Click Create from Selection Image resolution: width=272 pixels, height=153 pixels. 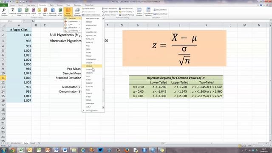(91, 15)
